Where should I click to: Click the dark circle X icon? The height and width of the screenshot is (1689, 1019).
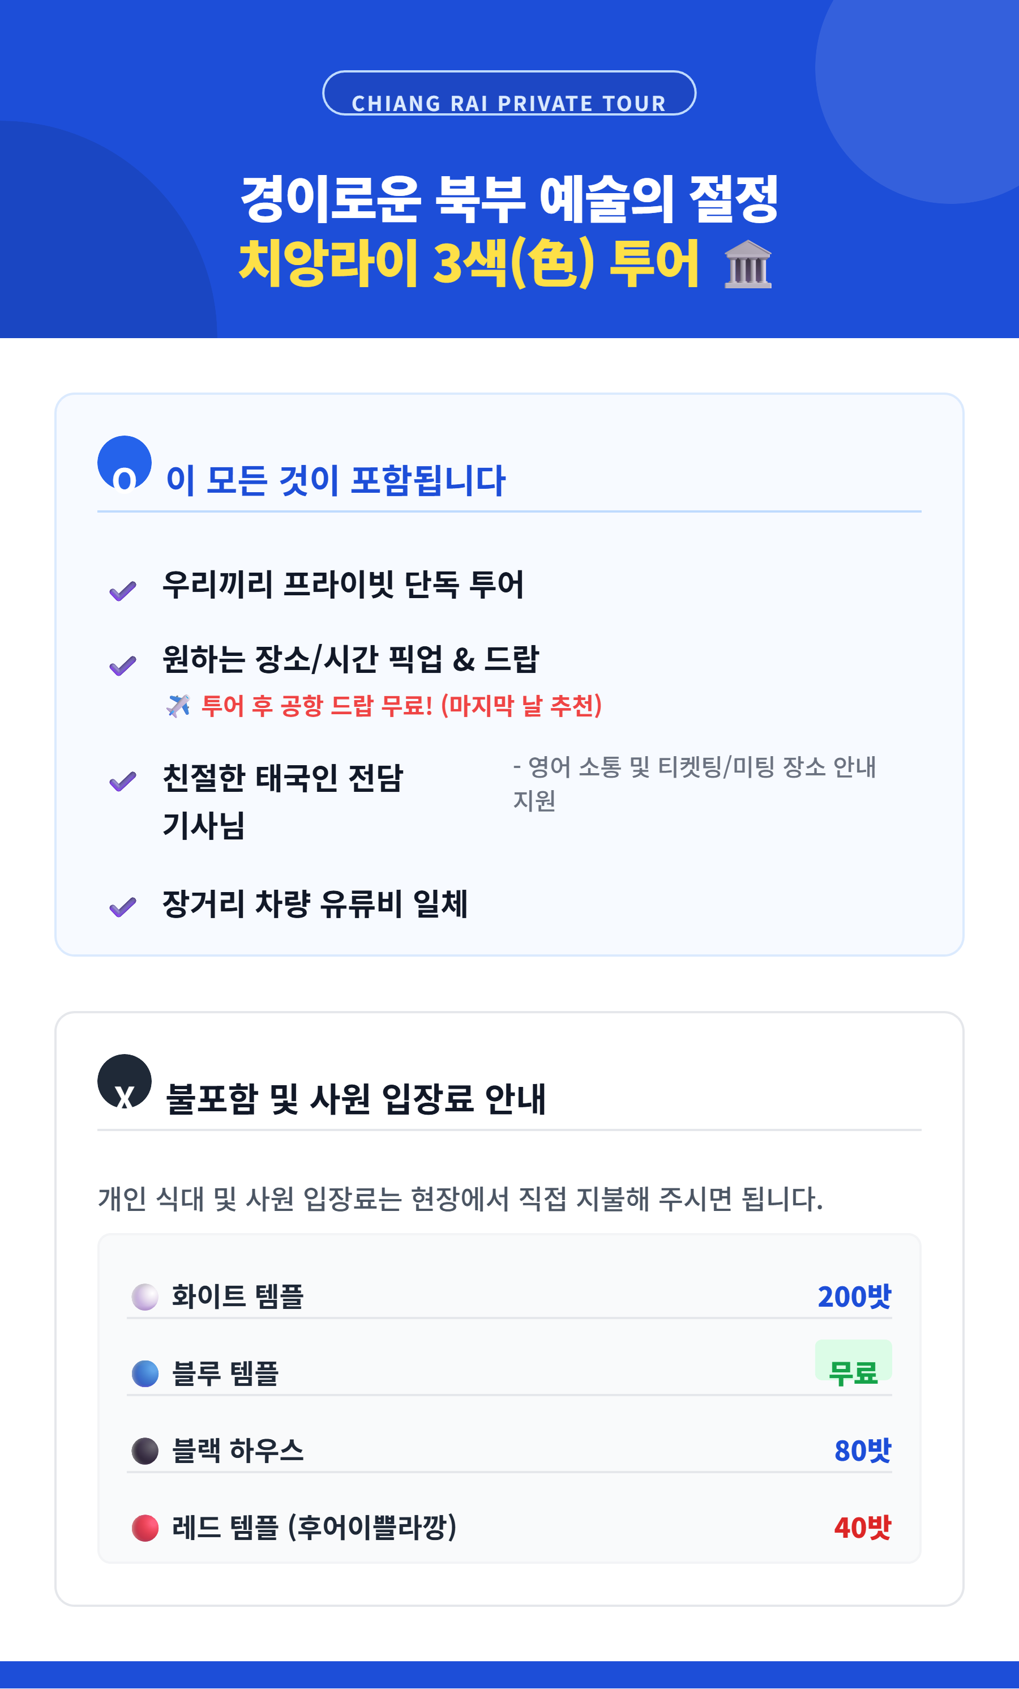click(125, 1081)
